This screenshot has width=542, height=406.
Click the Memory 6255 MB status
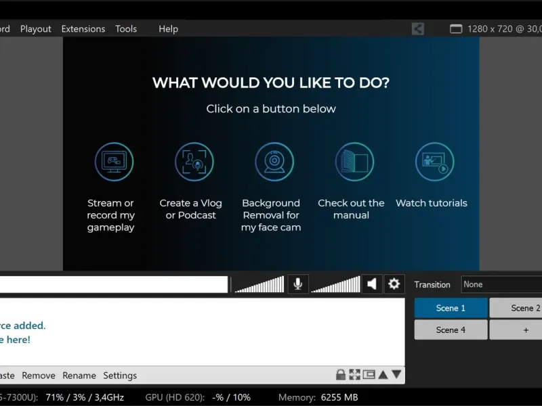(318, 397)
